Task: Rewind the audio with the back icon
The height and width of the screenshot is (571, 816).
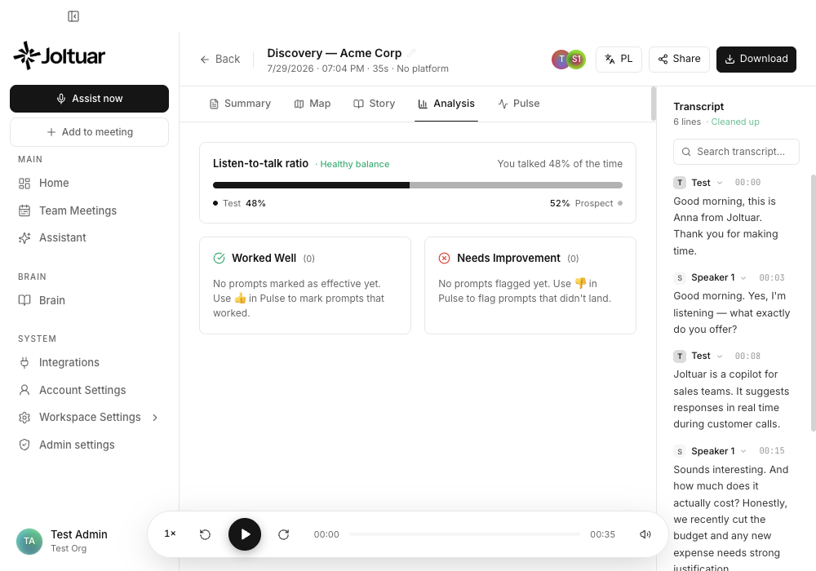Action: (x=205, y=534)
